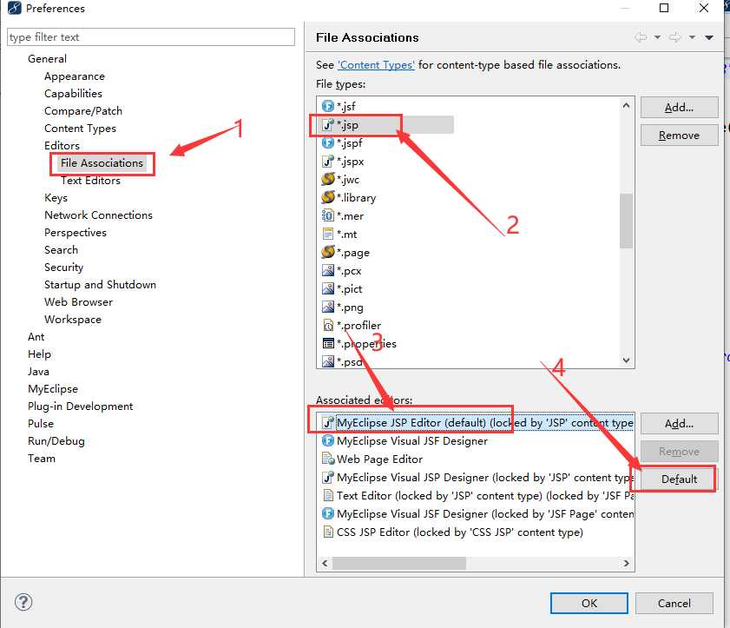Screen dimensions: 730x628
Task: Open the back history dropdown arrow
Action: tap(657, 37)
